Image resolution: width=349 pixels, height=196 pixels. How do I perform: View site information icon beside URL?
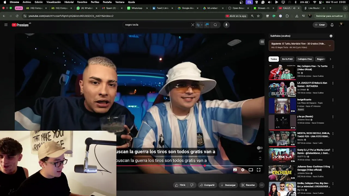click(x=25, y=16)
